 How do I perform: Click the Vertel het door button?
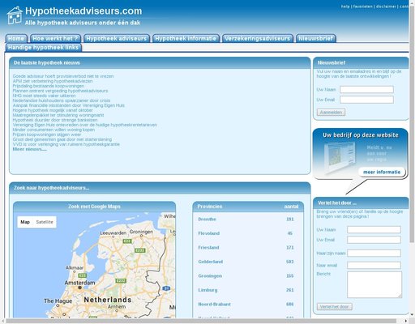[x=334, y=307]
